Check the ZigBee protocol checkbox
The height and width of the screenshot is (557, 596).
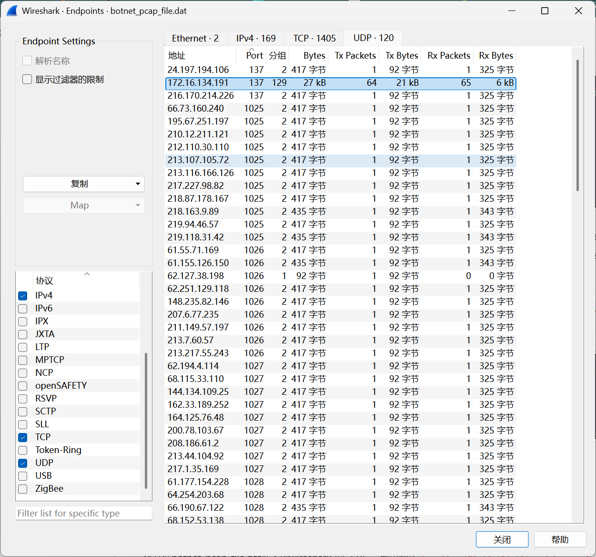pos(23,489)
